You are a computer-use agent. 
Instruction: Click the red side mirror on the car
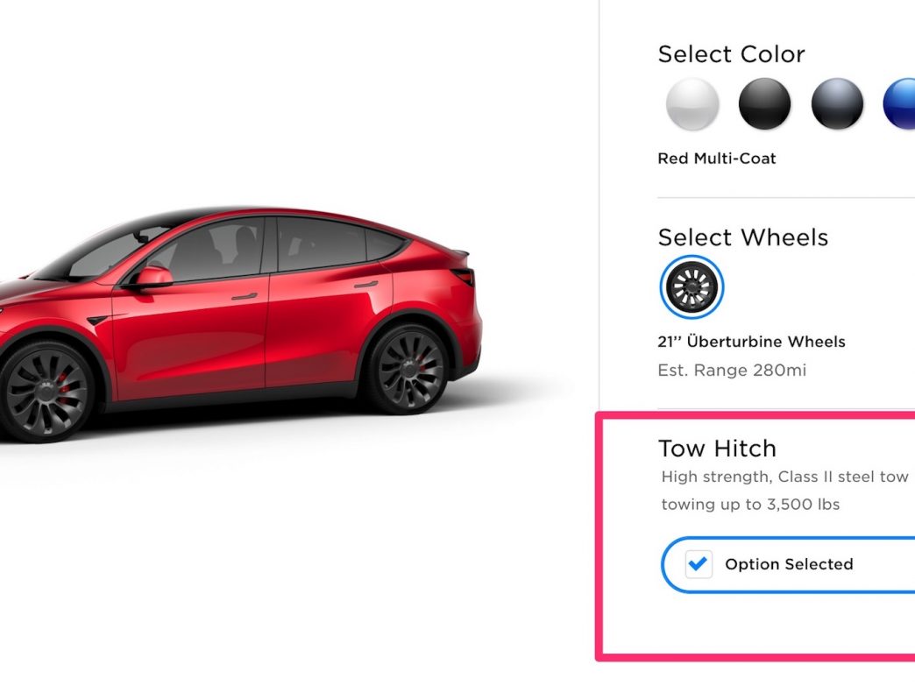(x=152, y=277)
